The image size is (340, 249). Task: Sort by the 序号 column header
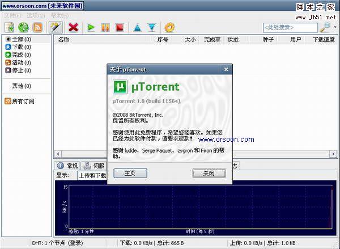tap(161, 40)
